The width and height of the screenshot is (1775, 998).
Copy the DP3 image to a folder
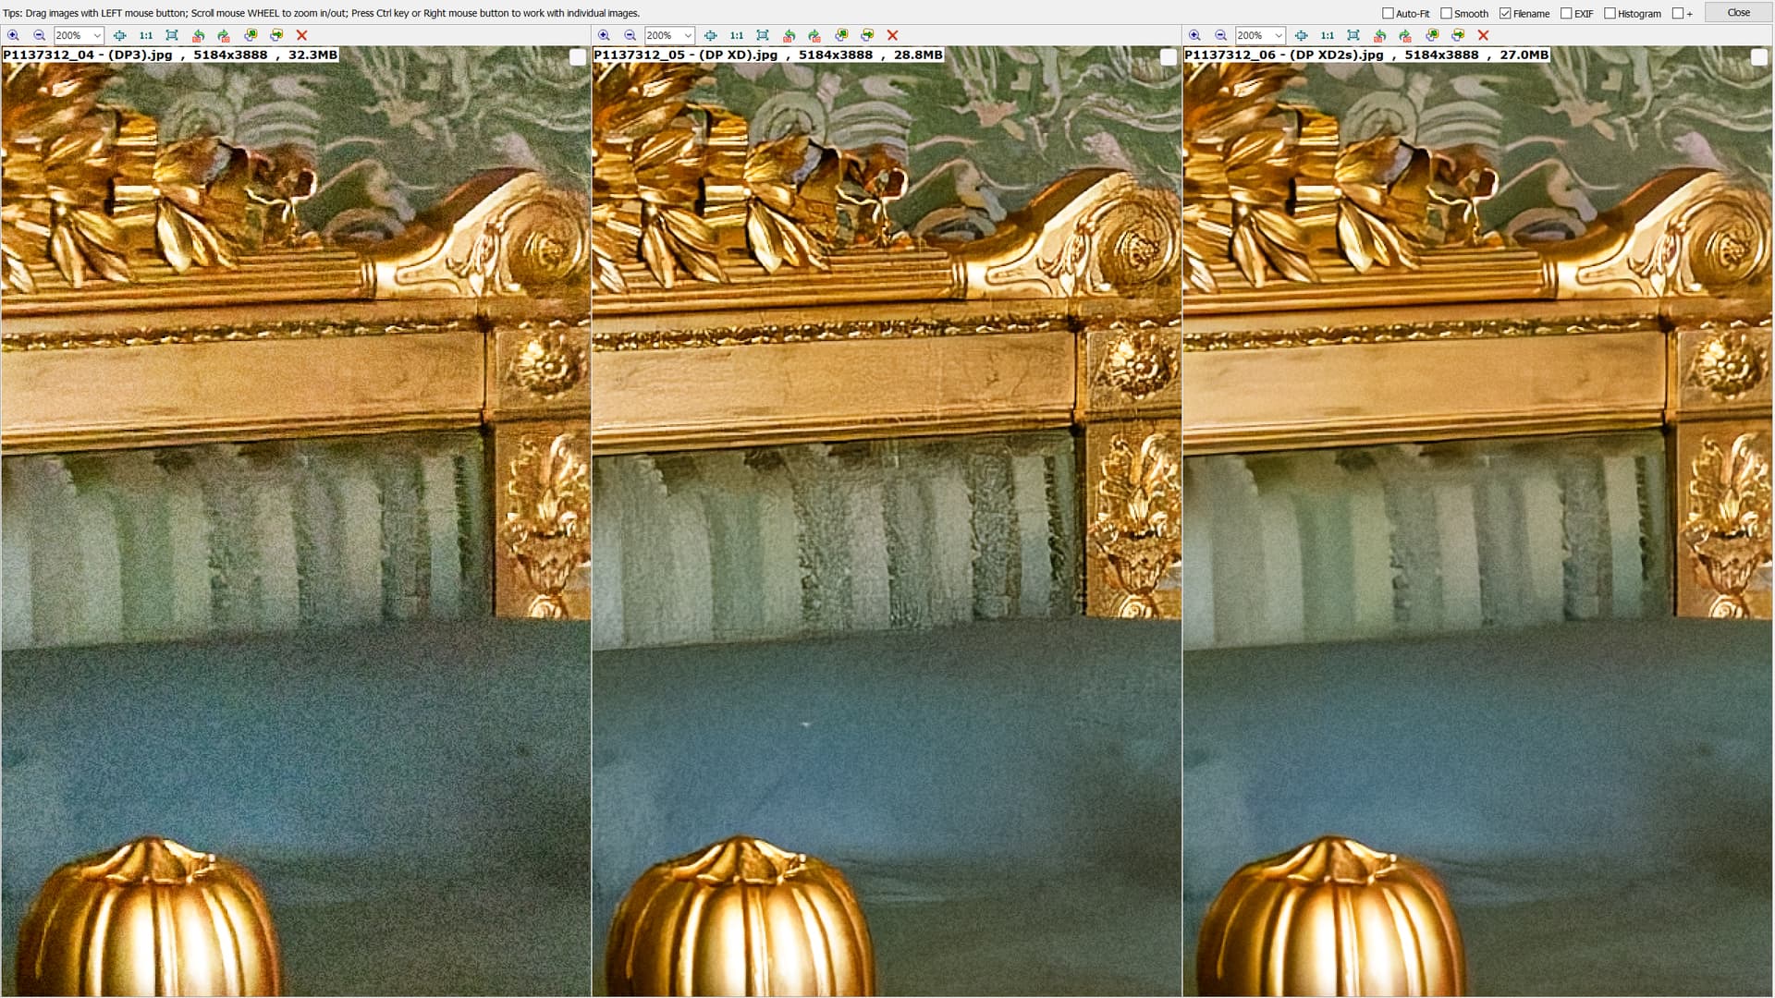(251, 35)
